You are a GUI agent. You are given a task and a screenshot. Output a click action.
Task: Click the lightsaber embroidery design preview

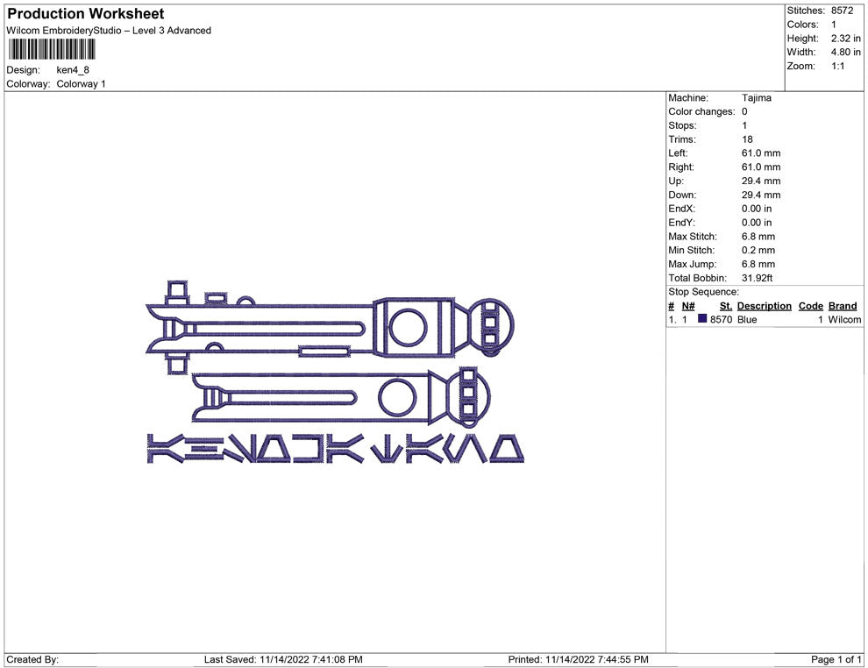tap(335, 373)
